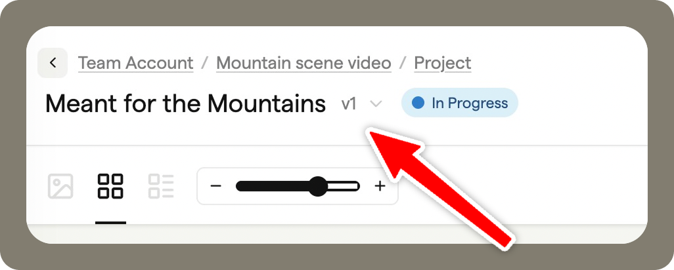Image resolution: width=674 pixels, height=270 pixels.
Task: Click the blue dot in the status badge
Action: pos(418,103)
